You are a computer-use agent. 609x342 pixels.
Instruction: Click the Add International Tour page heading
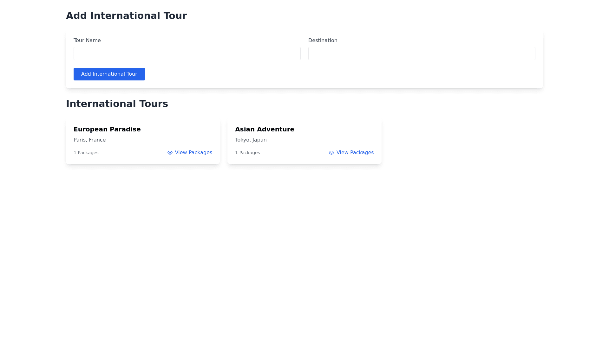coord(126,16)
